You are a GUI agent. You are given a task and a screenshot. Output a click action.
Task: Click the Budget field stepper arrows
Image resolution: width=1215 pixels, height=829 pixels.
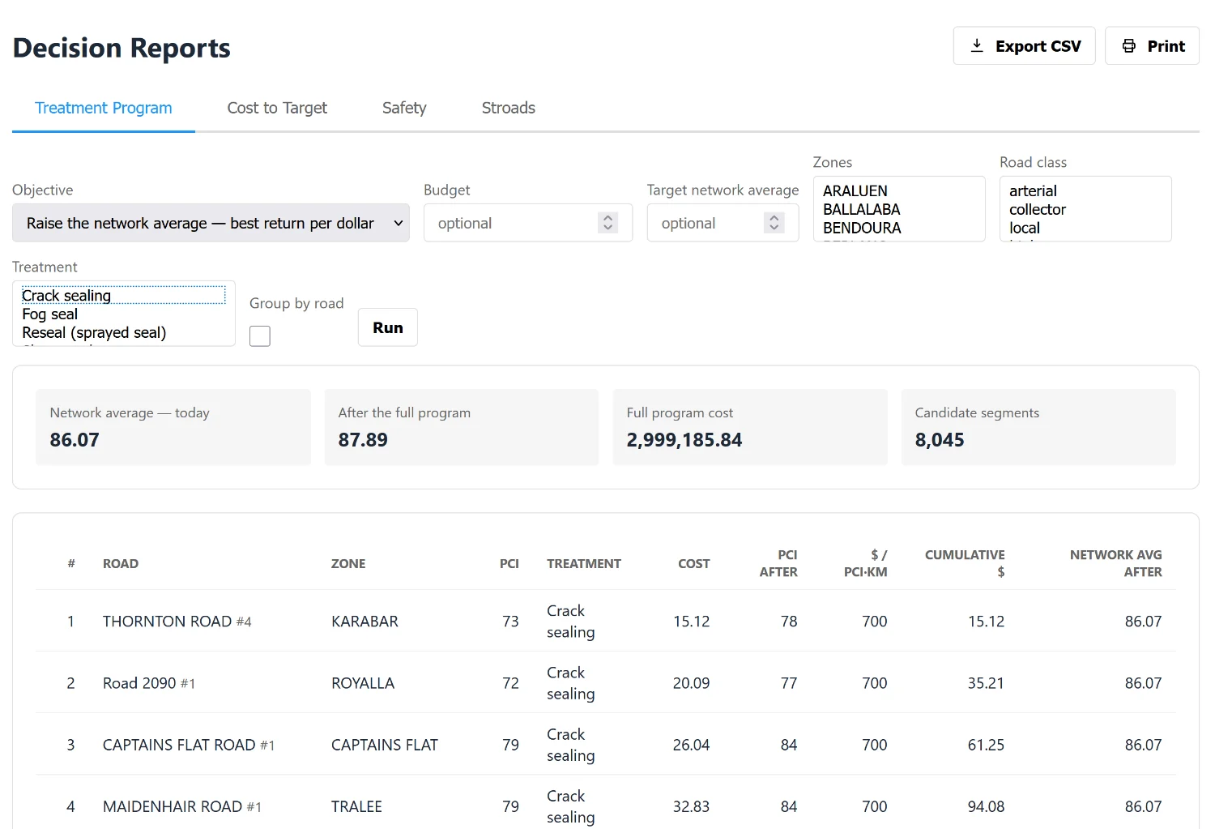(x=608, y=223)
